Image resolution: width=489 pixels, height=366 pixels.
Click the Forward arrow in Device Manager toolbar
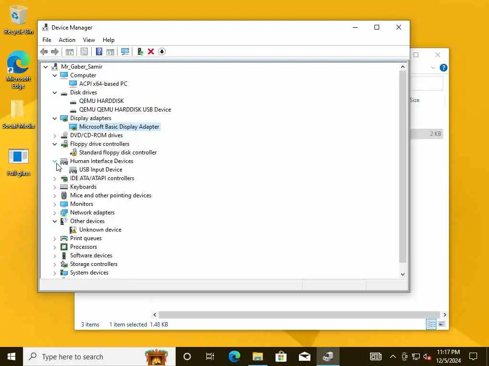55,51
